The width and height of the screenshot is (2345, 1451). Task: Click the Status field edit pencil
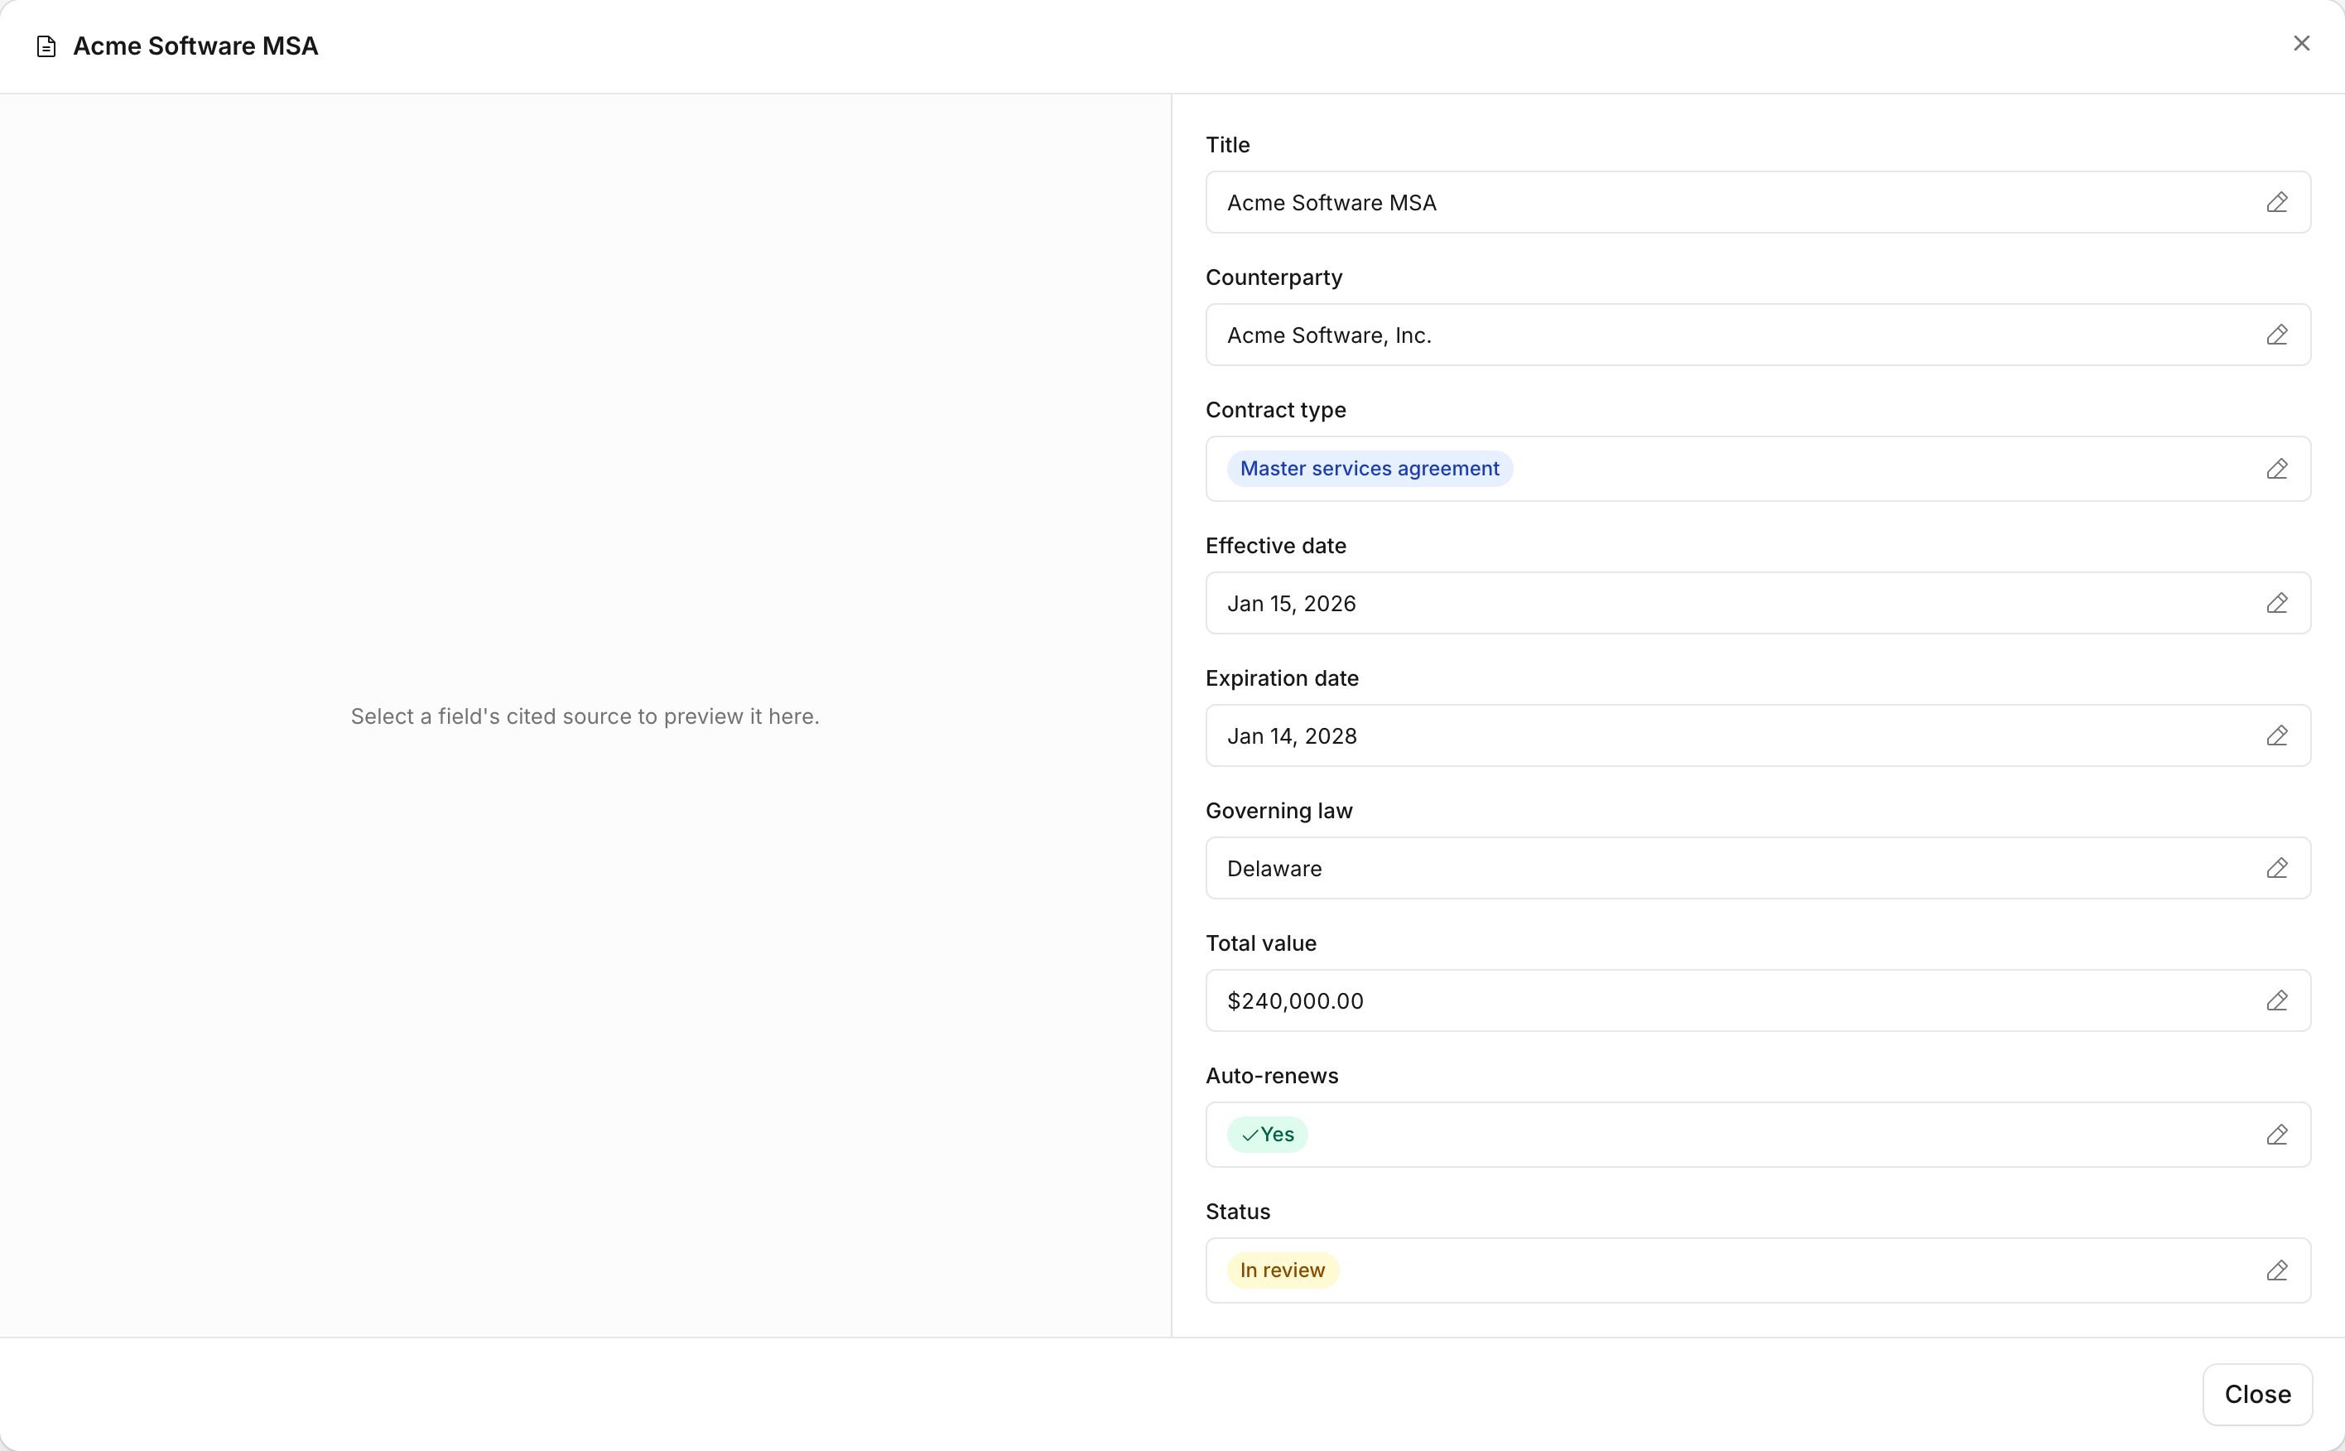(2277, 1271)
